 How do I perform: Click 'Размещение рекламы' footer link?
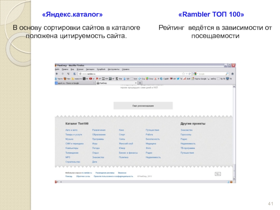click(105, 173)
